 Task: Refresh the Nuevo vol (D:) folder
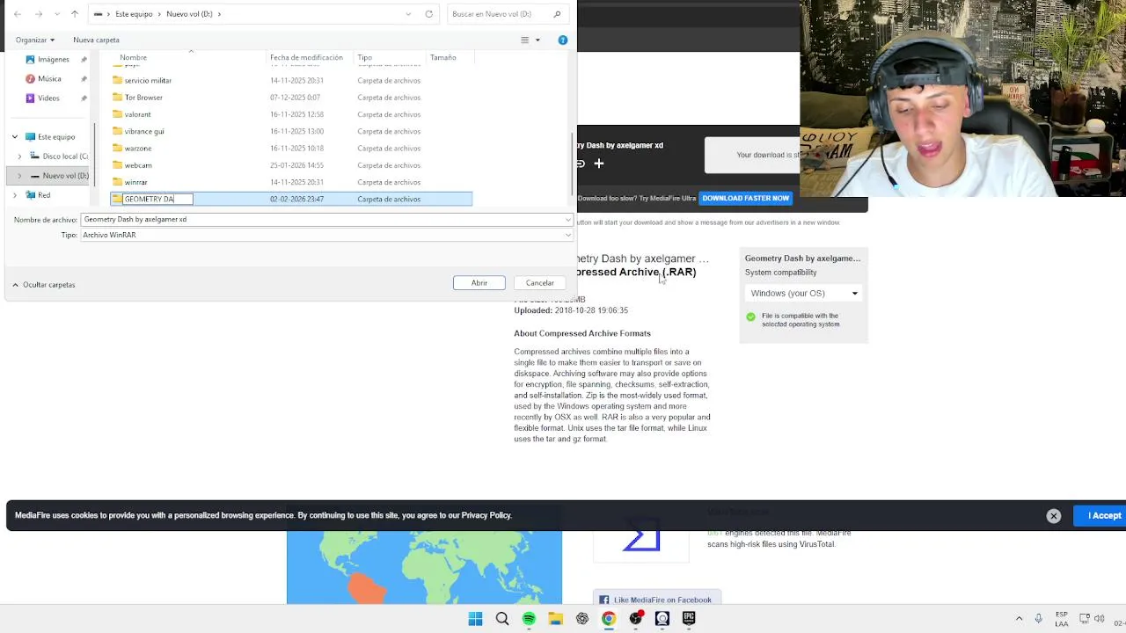point(428,14)
